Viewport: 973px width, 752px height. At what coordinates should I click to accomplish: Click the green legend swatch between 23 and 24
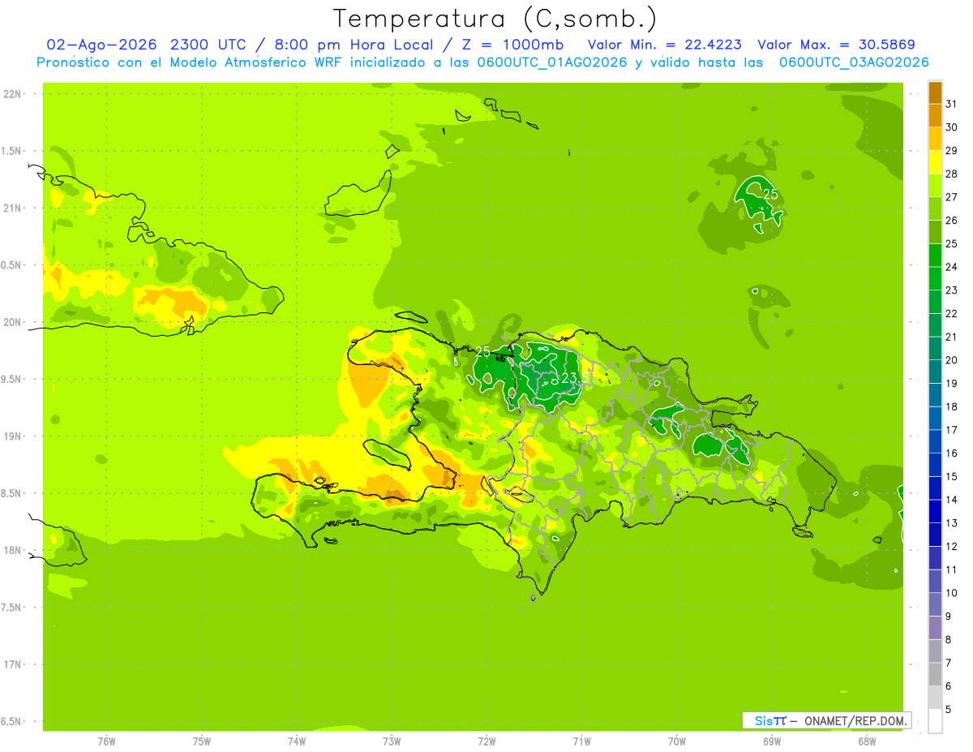935,278
